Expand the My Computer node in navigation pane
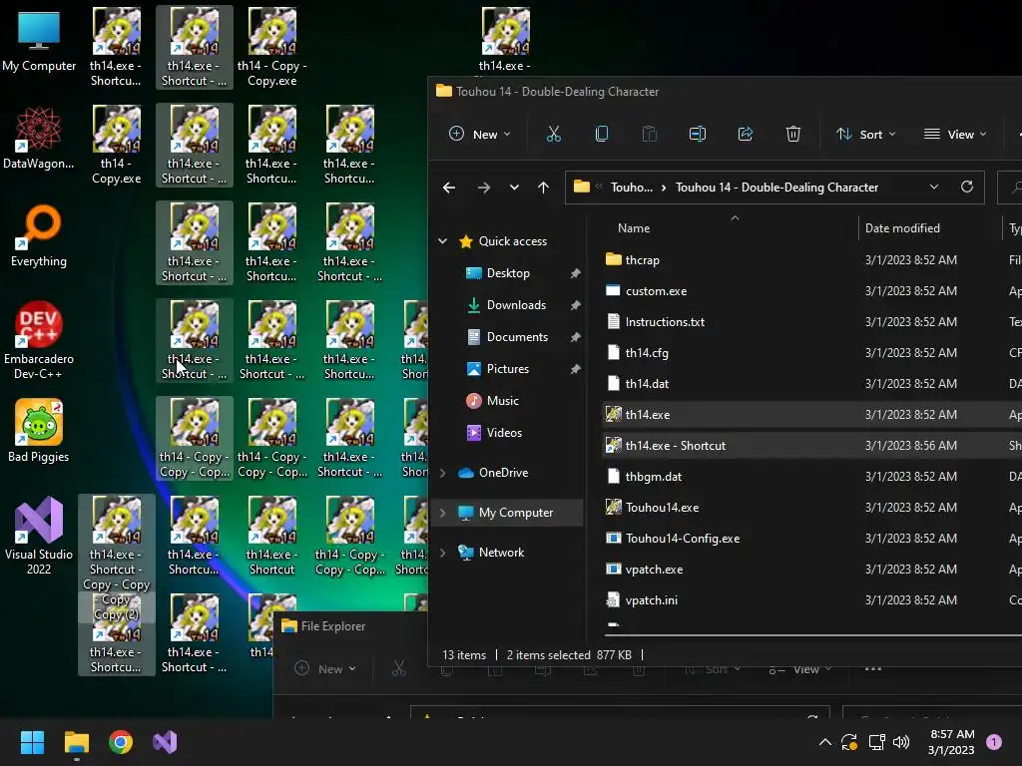The width and height of the screenshot is (1022, 766). 442,513
